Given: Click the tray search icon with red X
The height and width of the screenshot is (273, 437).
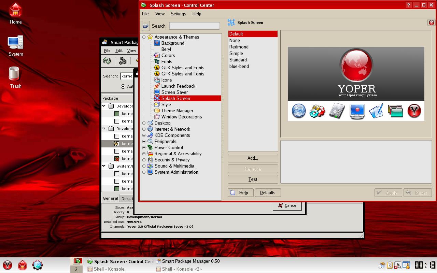Looking at the screenshot, I should tap(398, 265).
